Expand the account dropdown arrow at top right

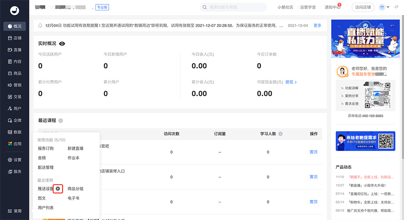(x=388, y=7)
